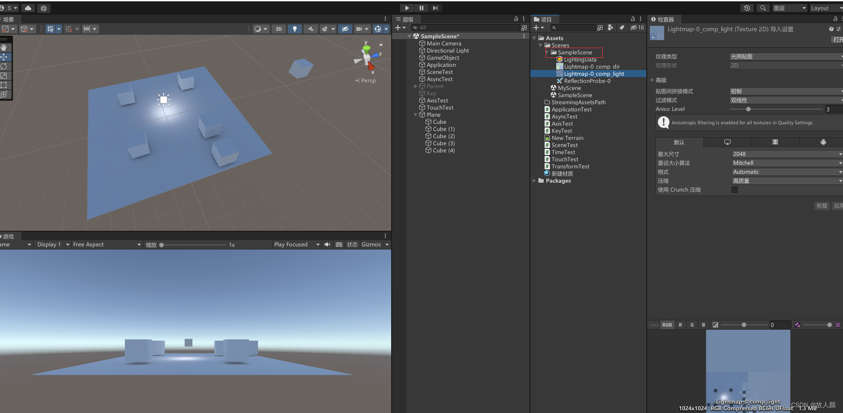Open scene draw mode sphere dropdown
The height and width of the screenshot is (413, 843).
click(261, 29)
